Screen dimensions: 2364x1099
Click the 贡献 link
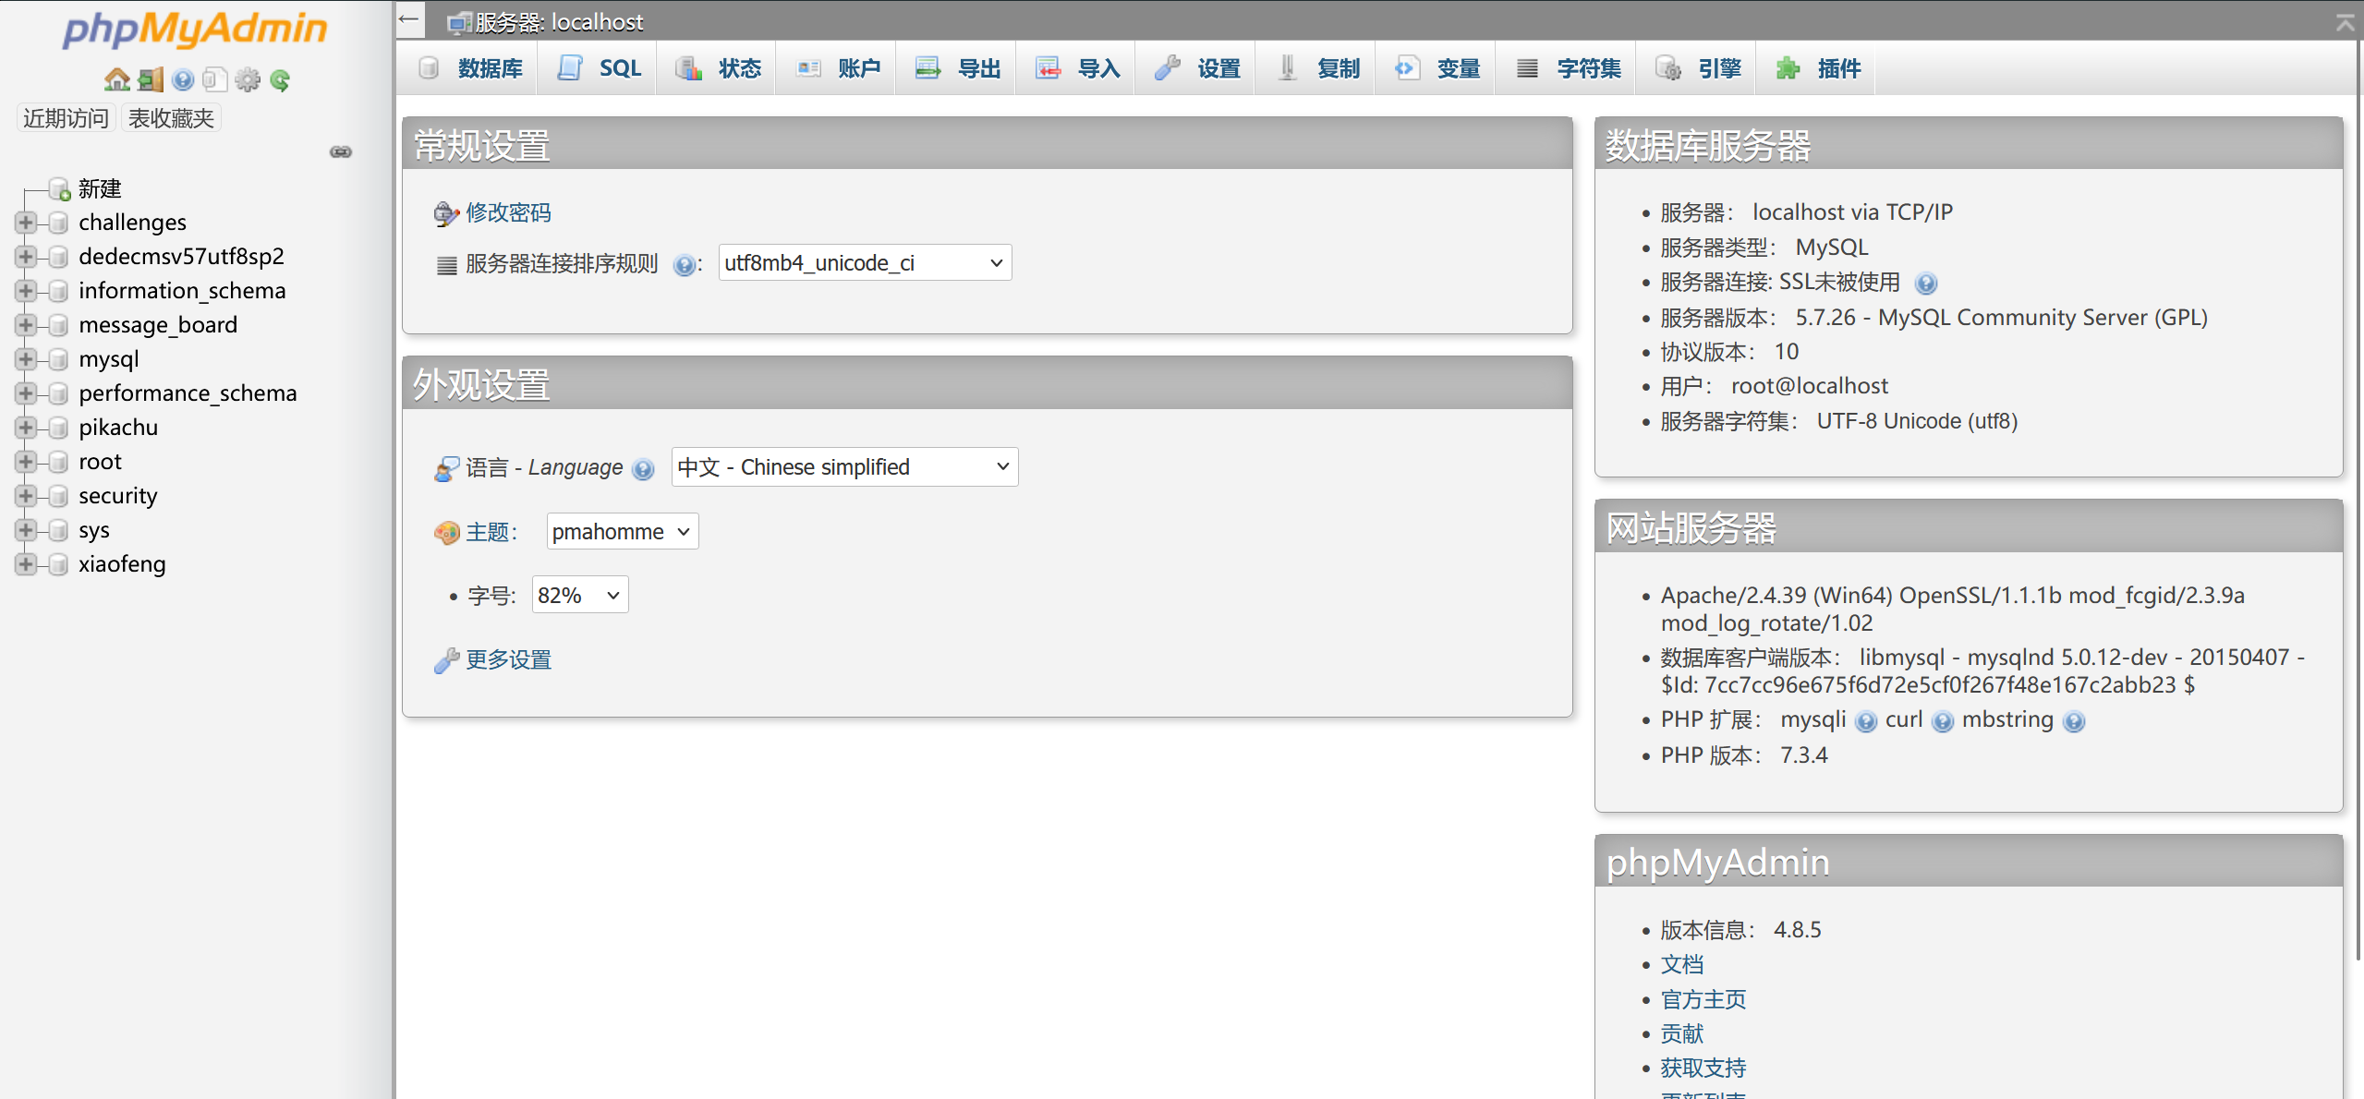point(1681,1034)
